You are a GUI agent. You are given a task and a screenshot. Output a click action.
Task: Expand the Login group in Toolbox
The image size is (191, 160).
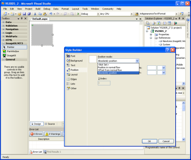[x=3, y=33]
